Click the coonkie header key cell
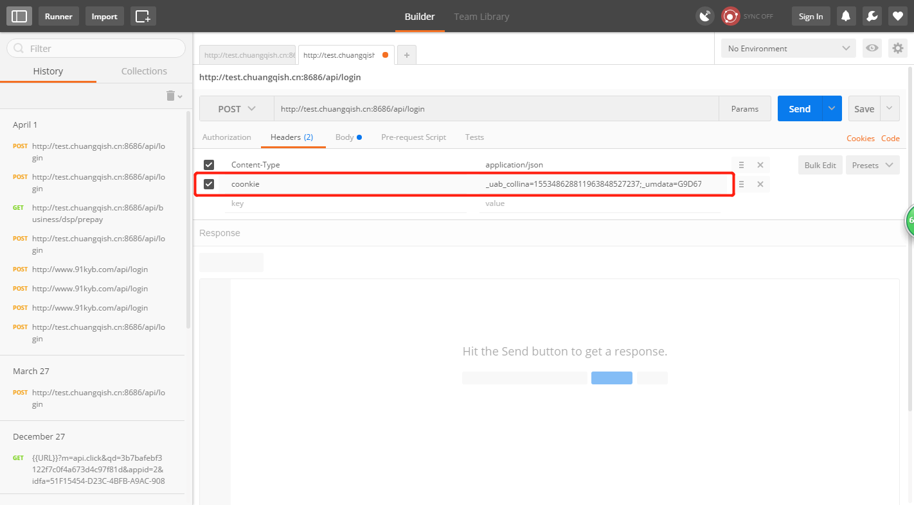The image size is (914, 505). coord(346,184)
